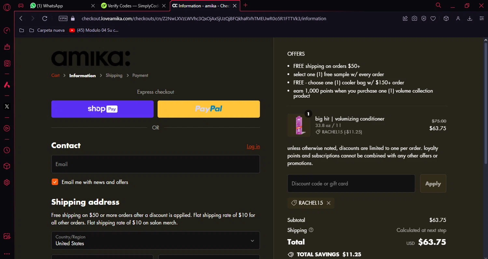
Task: Click the Log in link
Action: pyautogui.click(x=253, y=146)
